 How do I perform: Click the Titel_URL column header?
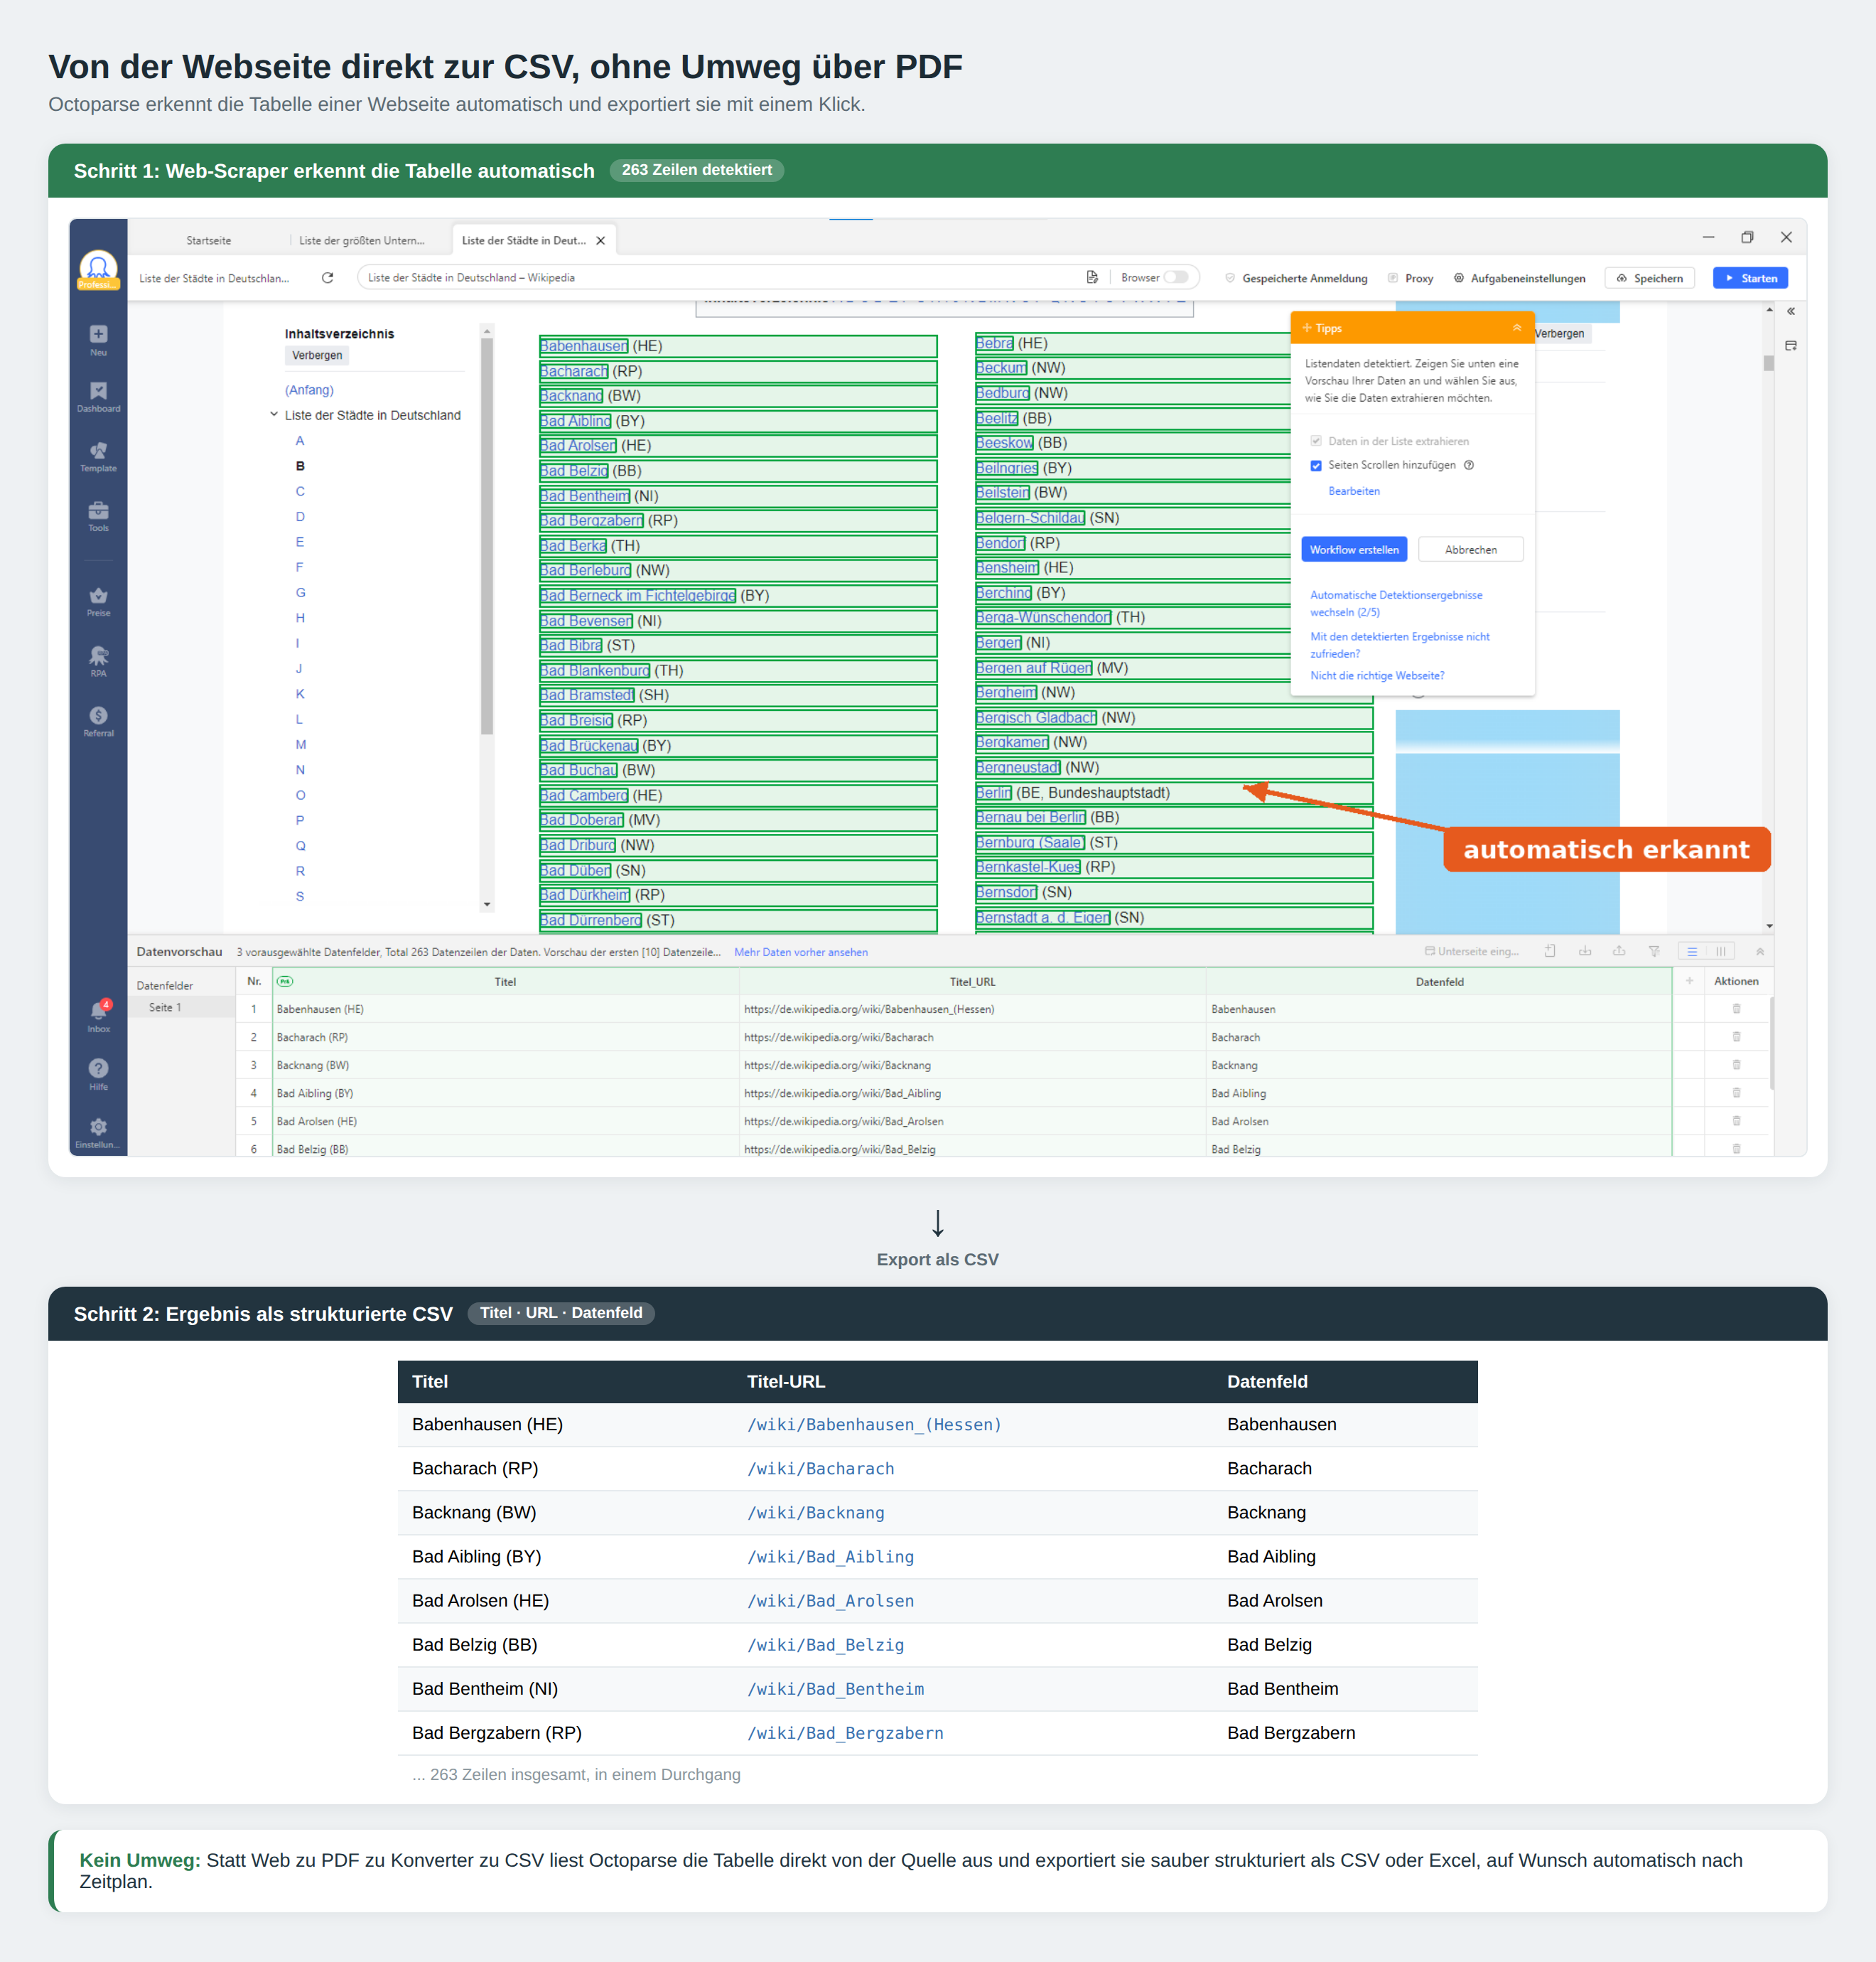tap(972, 982)
